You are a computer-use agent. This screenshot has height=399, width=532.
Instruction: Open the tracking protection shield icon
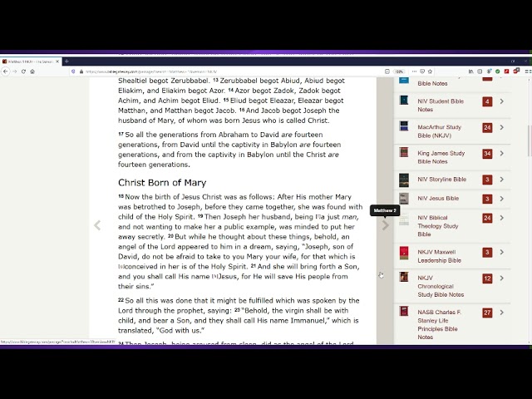point(73,71)
